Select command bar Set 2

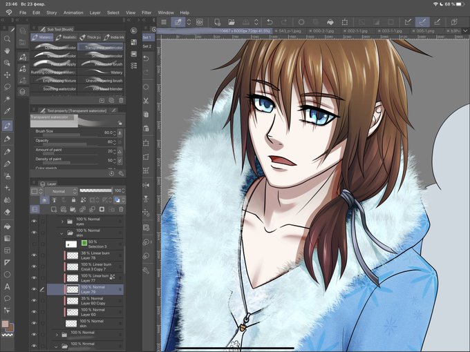click(147, 46)
